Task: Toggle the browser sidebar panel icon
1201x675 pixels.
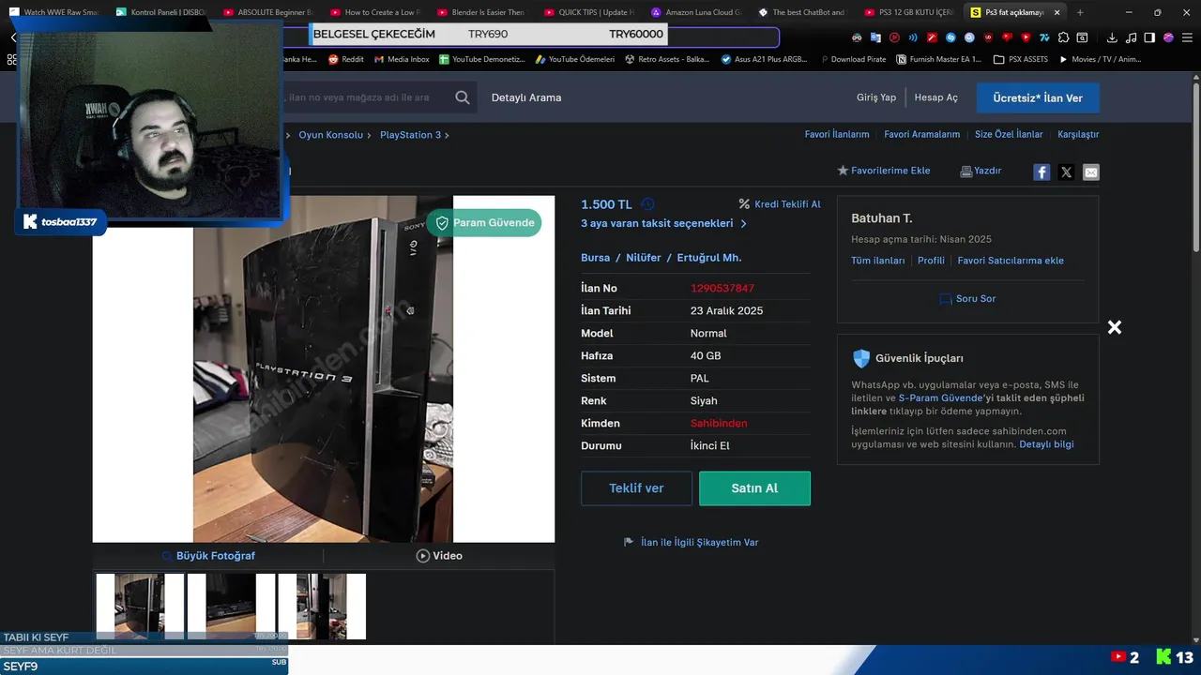Action: tap(1149, 37)
